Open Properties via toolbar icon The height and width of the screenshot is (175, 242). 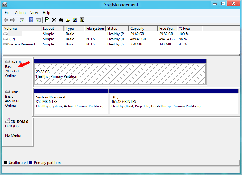(61, 20)
